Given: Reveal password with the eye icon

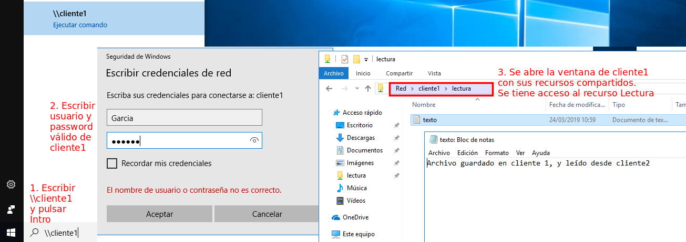Looking at the screenshot, I should click(x=255, y=140).
